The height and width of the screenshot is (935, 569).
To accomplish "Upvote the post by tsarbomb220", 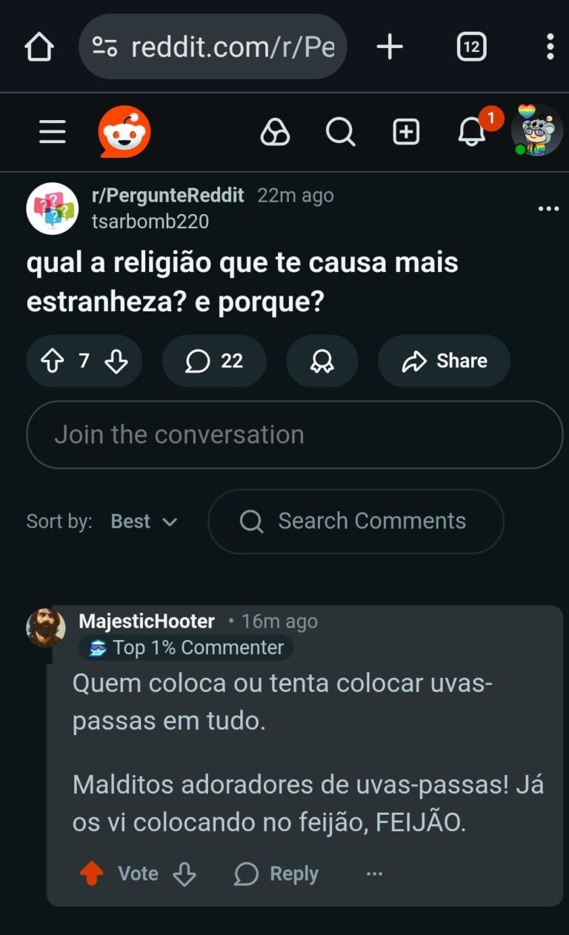I will [x=52, y=361].
